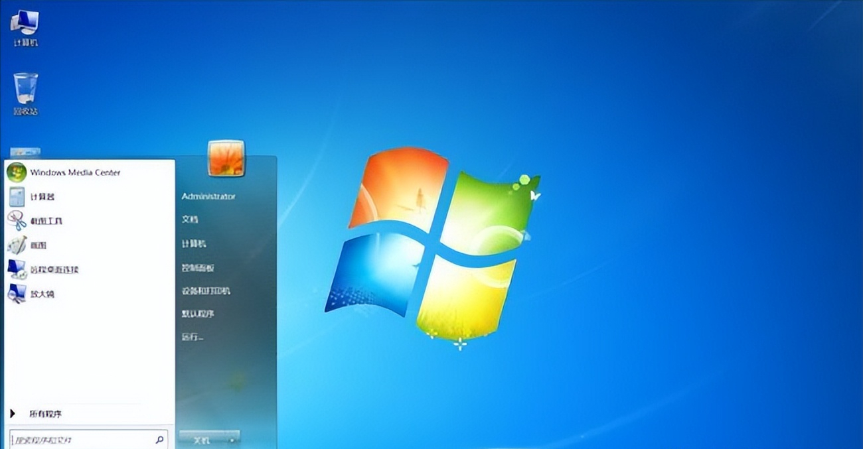Click the Start menu search field

[88, 439]
